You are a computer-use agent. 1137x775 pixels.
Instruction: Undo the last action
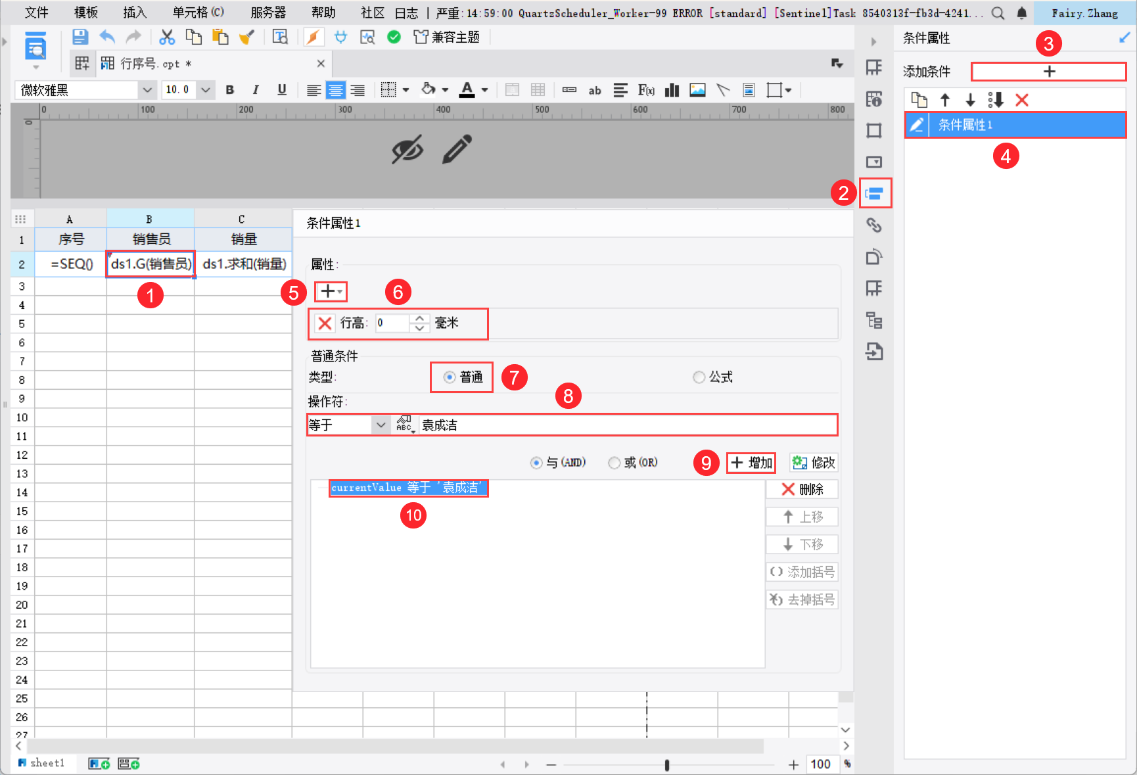pyautogui.click(x=107, y=37)
